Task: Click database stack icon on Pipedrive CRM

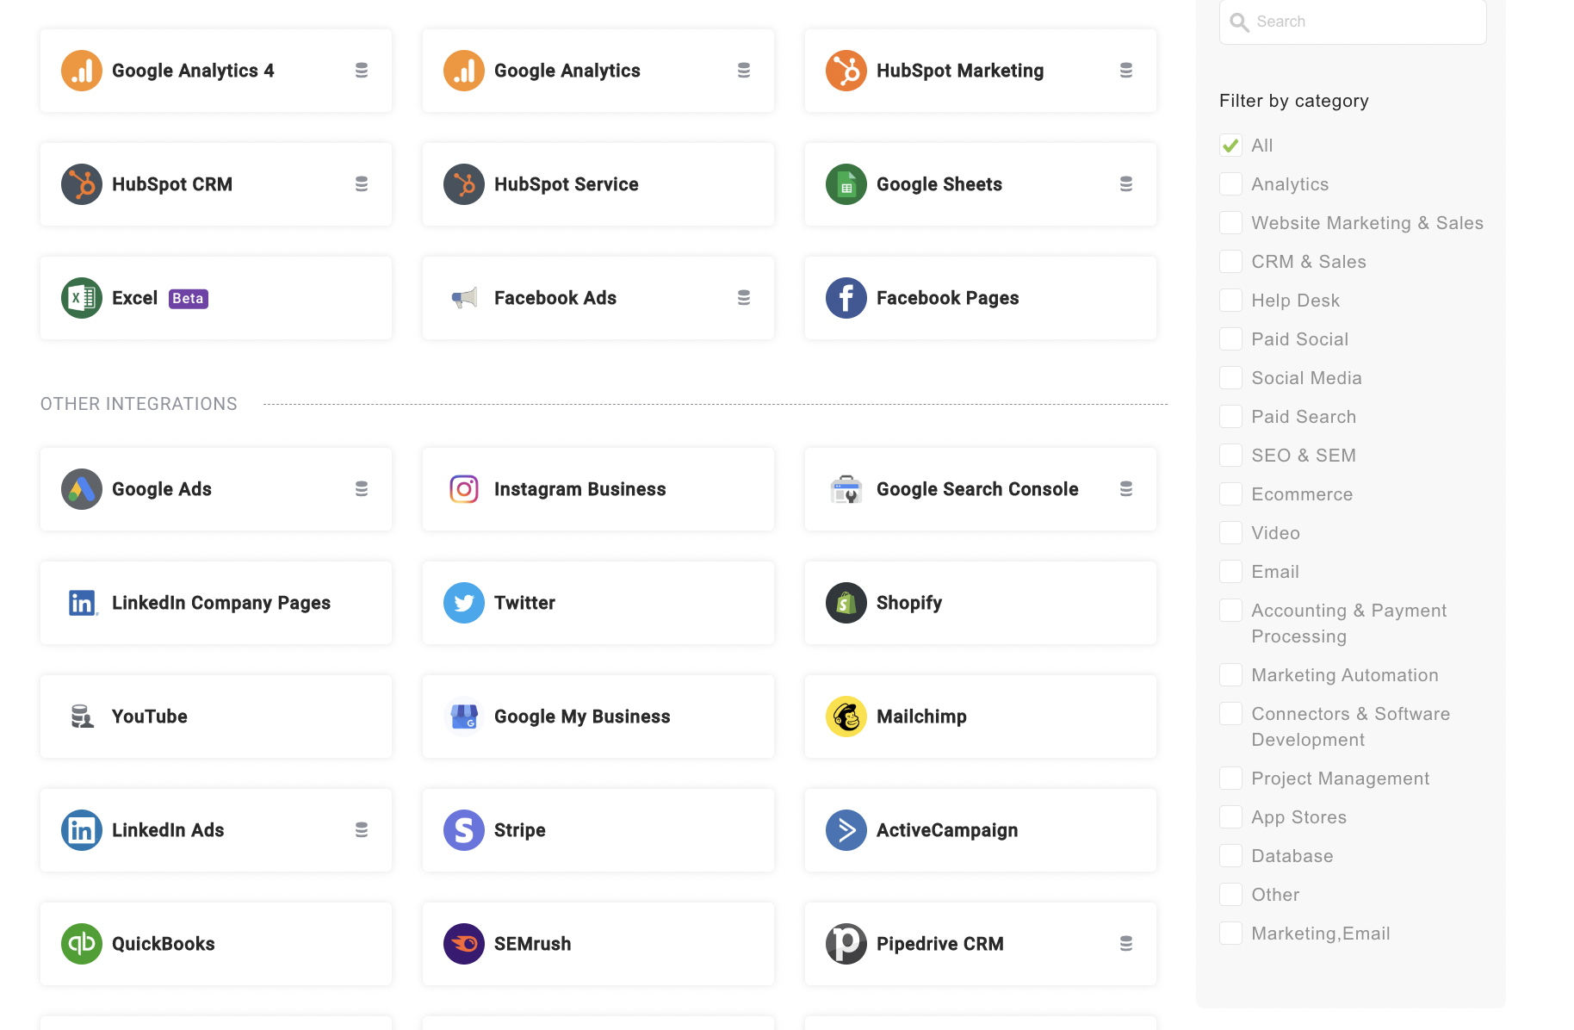Action: (x=1126, y=944)
